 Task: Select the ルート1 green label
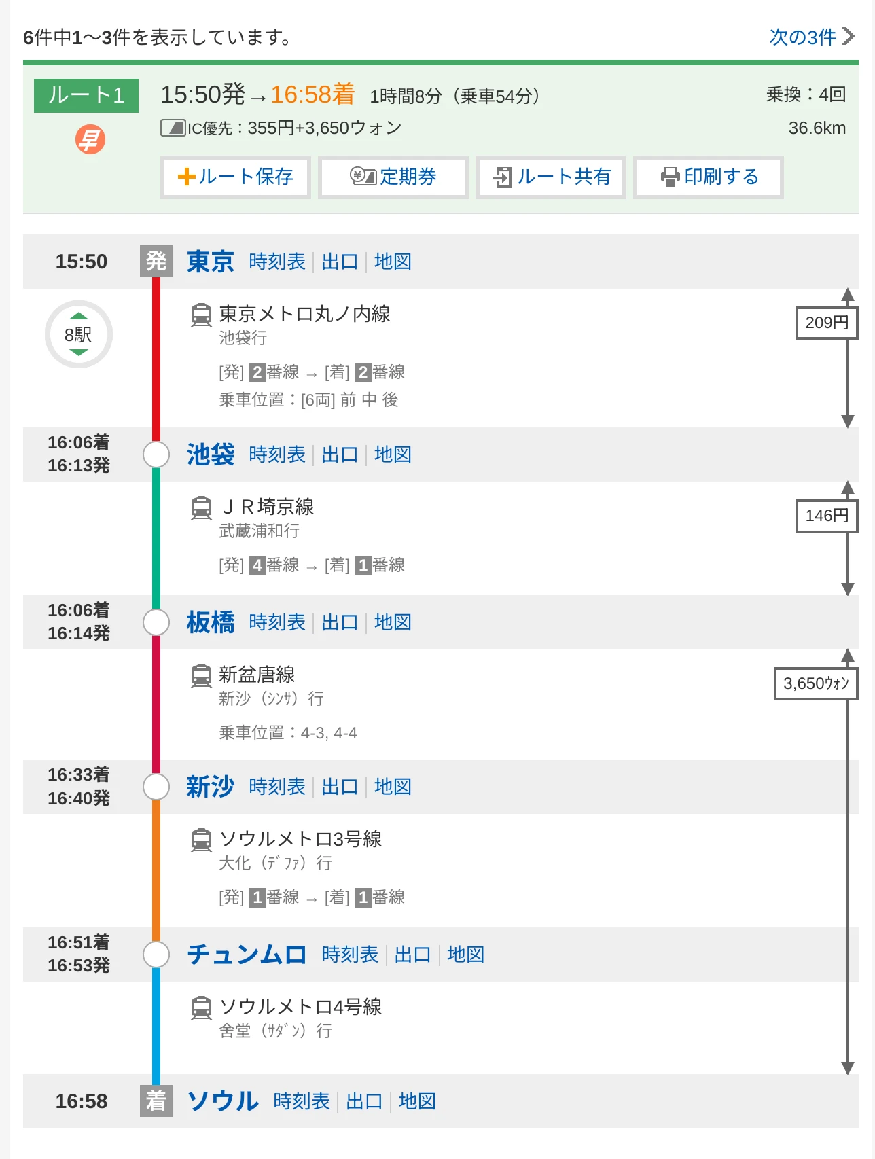[x=86, y=96]
